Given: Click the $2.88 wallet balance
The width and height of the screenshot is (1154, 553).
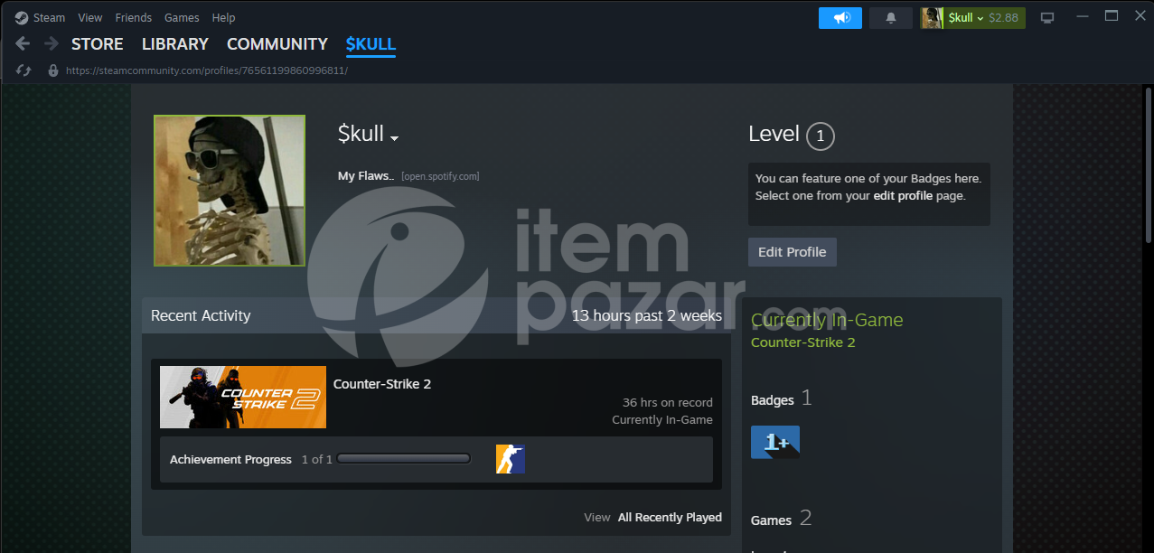Looking at the screenshot, I should [x=1003, y=18].
